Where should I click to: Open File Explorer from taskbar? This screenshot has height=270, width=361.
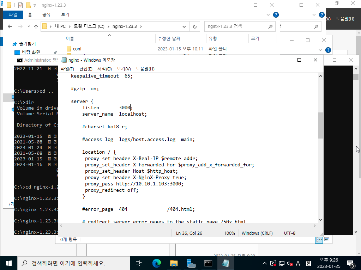coord(174,263)
